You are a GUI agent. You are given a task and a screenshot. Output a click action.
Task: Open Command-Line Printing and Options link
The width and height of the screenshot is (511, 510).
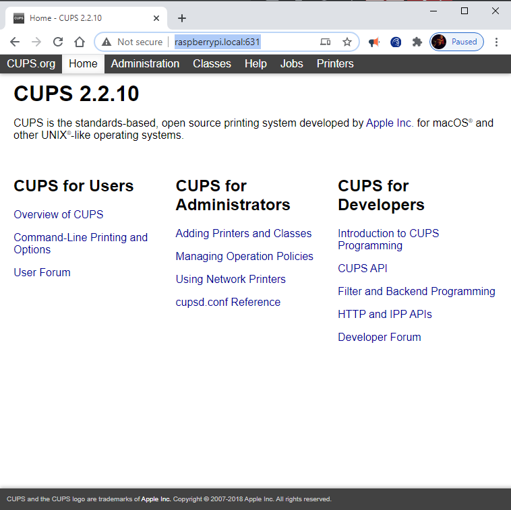click(80, 243)
